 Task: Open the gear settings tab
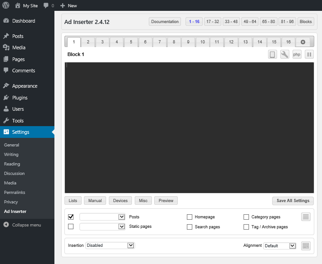click(302, 42)
